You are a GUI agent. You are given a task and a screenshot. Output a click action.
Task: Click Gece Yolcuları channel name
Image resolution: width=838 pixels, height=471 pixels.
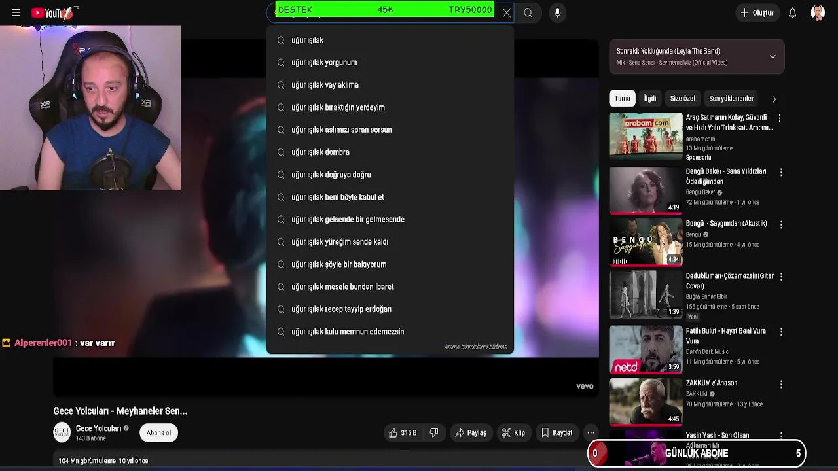[x=98, y=428]
